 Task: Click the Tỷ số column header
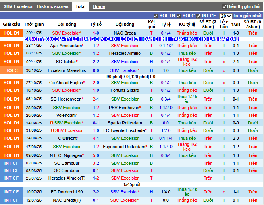pyautogui.click(x=96, y=24)
